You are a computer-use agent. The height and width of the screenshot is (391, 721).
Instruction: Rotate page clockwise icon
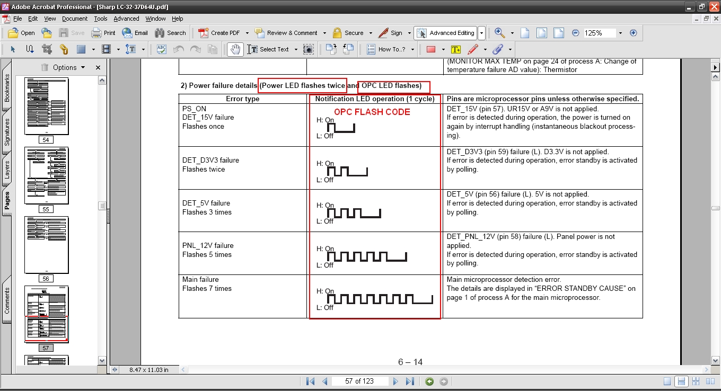tap(331, 49)
